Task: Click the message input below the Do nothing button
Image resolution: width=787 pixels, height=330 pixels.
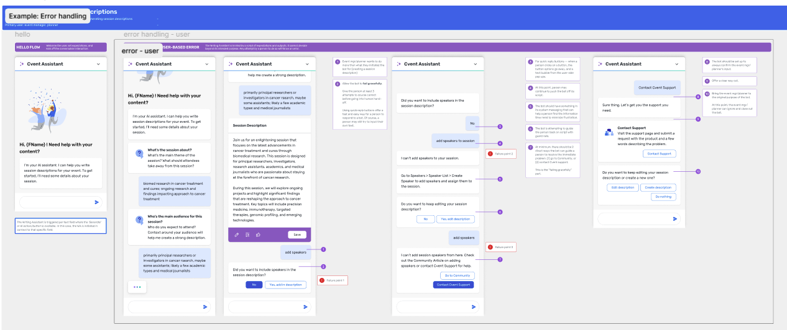Action: pos(640,219)
